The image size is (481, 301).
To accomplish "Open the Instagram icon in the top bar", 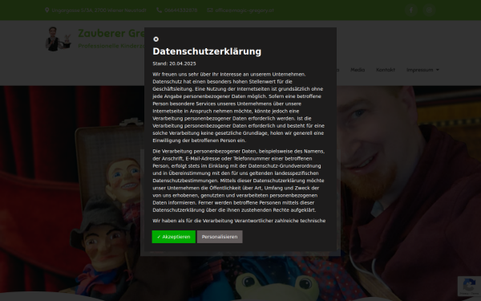I will [429, 10].
